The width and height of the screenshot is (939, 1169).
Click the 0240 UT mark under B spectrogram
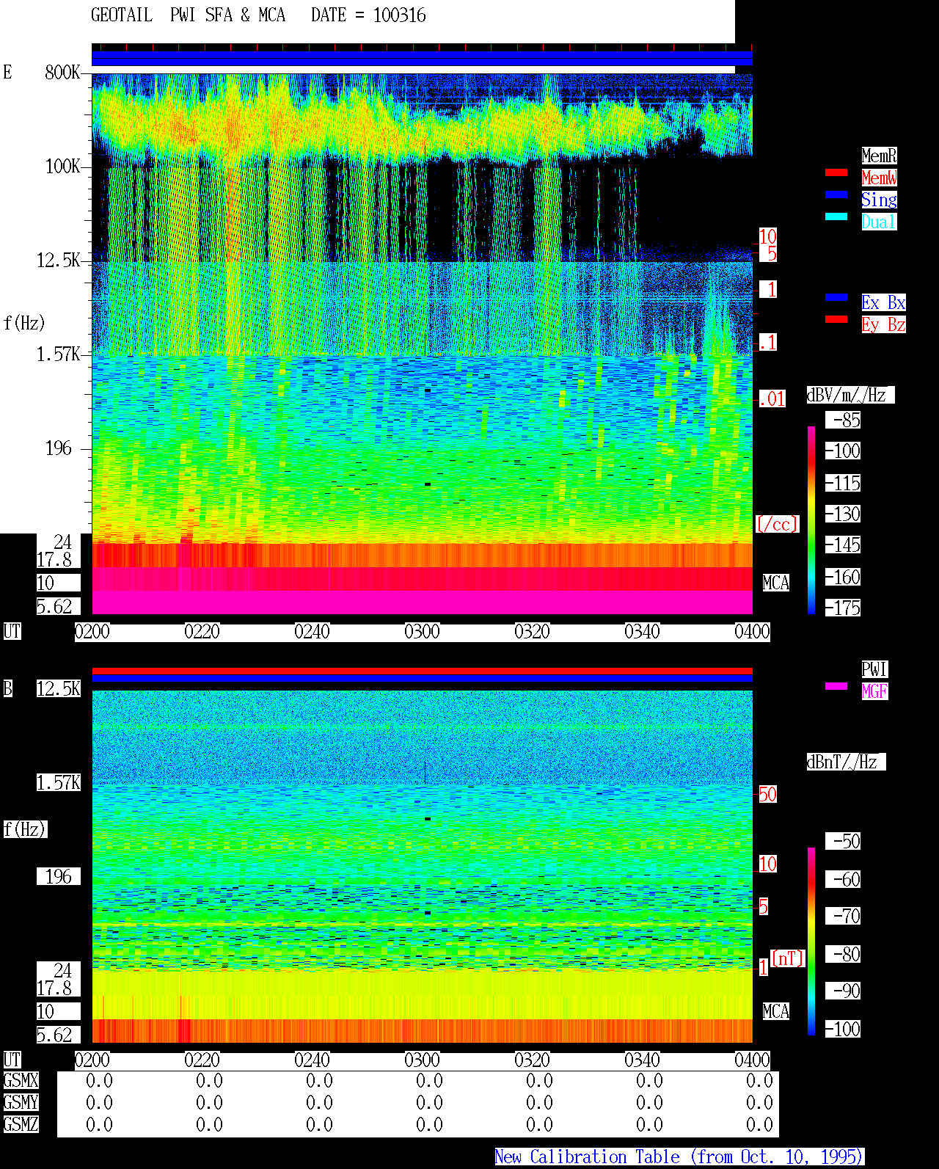(x=312, y=1060)
